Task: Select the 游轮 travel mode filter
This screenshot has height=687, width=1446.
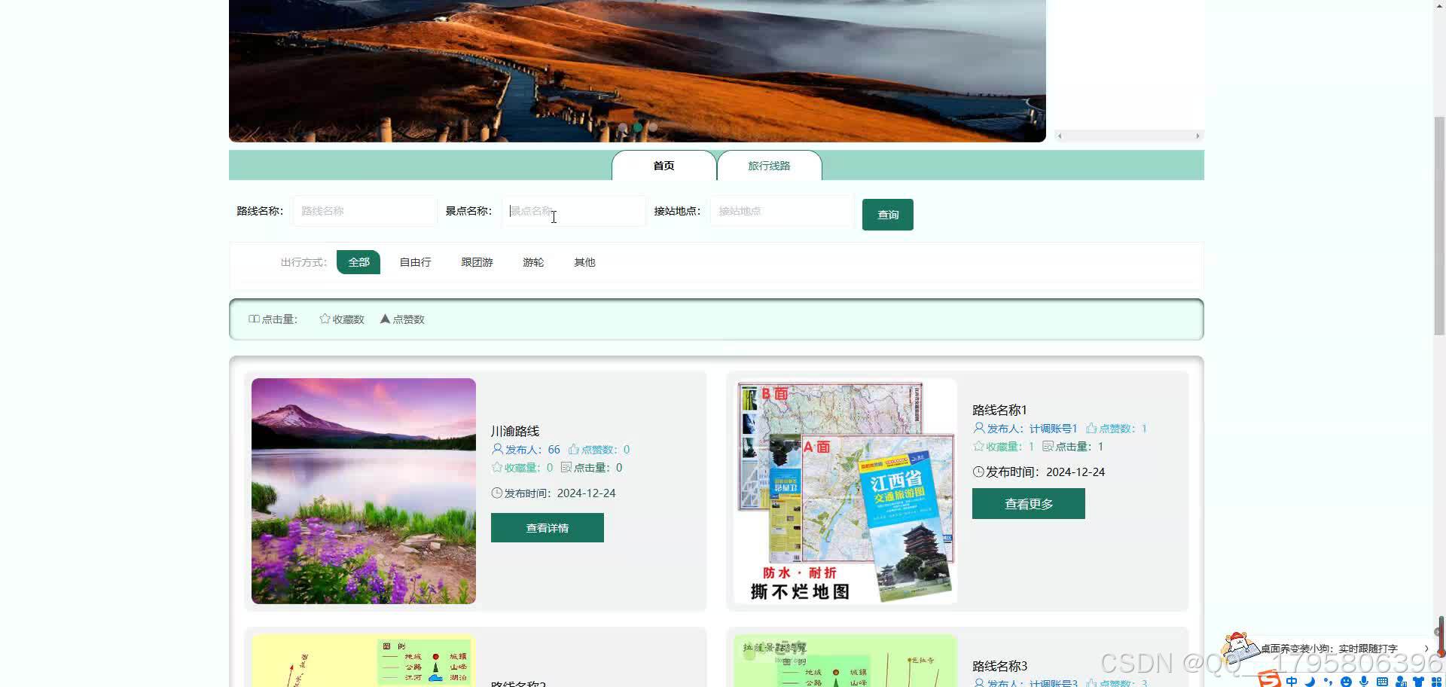Action: [x=533, y=261]
